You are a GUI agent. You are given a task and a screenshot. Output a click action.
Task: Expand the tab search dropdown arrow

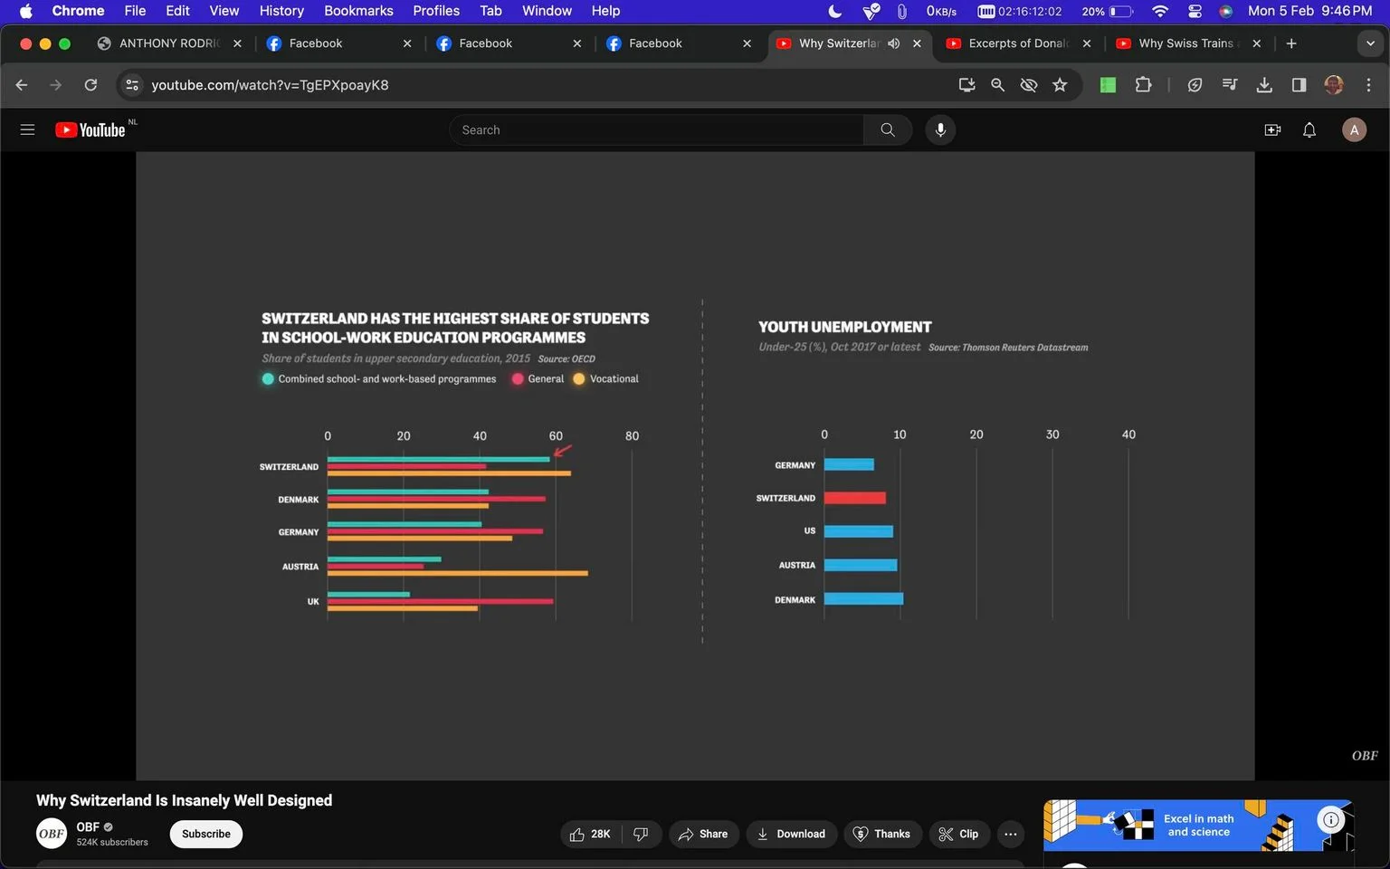1370,43
